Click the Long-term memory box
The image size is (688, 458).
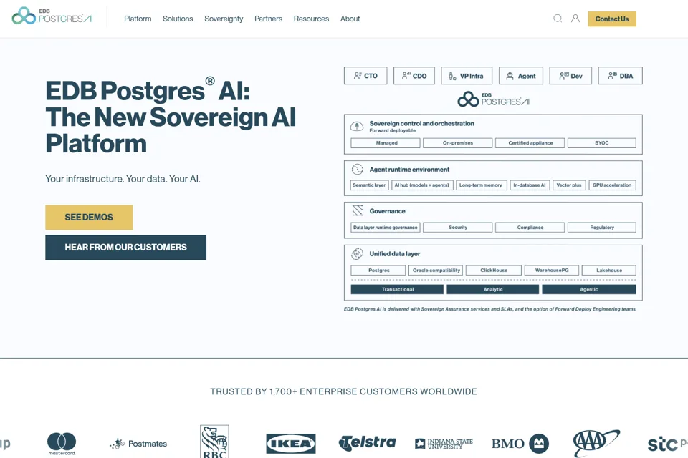point(482,185)
